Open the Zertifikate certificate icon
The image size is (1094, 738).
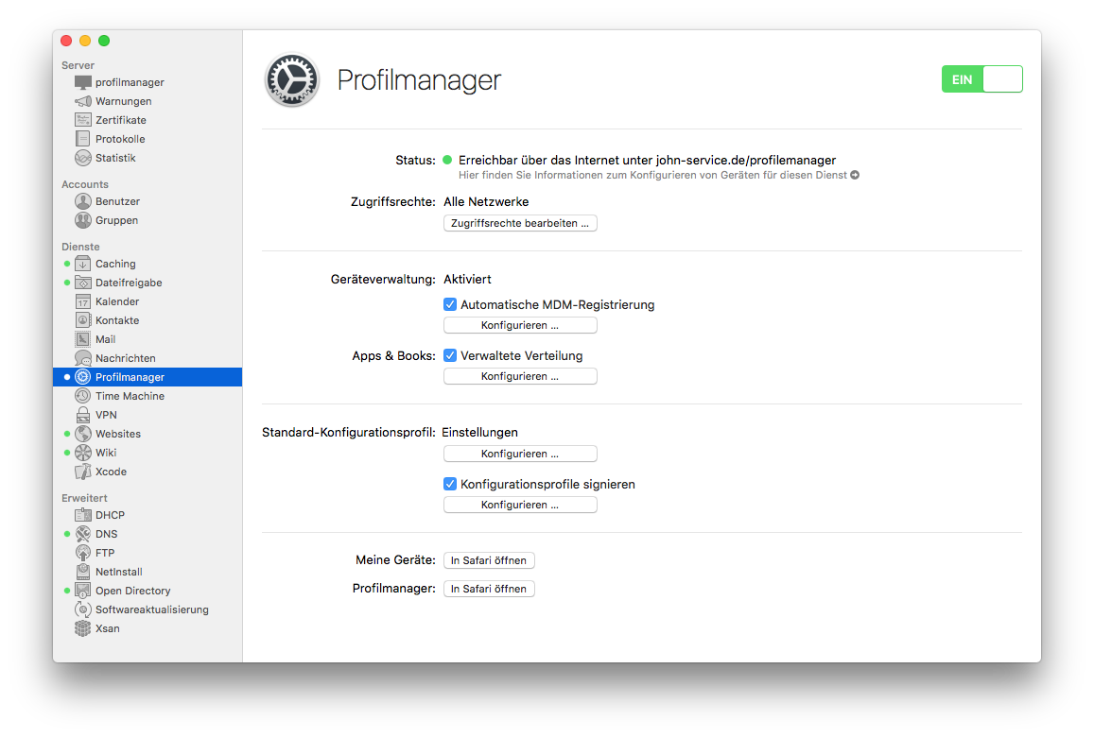pos(83,120)
